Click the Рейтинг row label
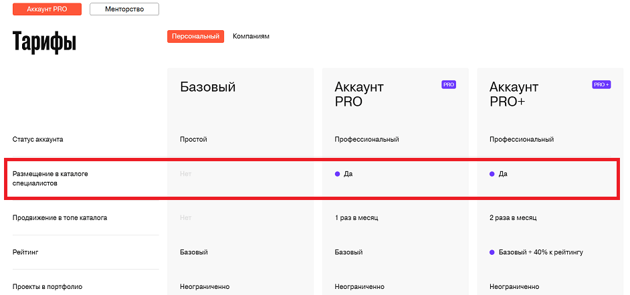This screenshot has width=630, height=295. [x=26, y=252]
